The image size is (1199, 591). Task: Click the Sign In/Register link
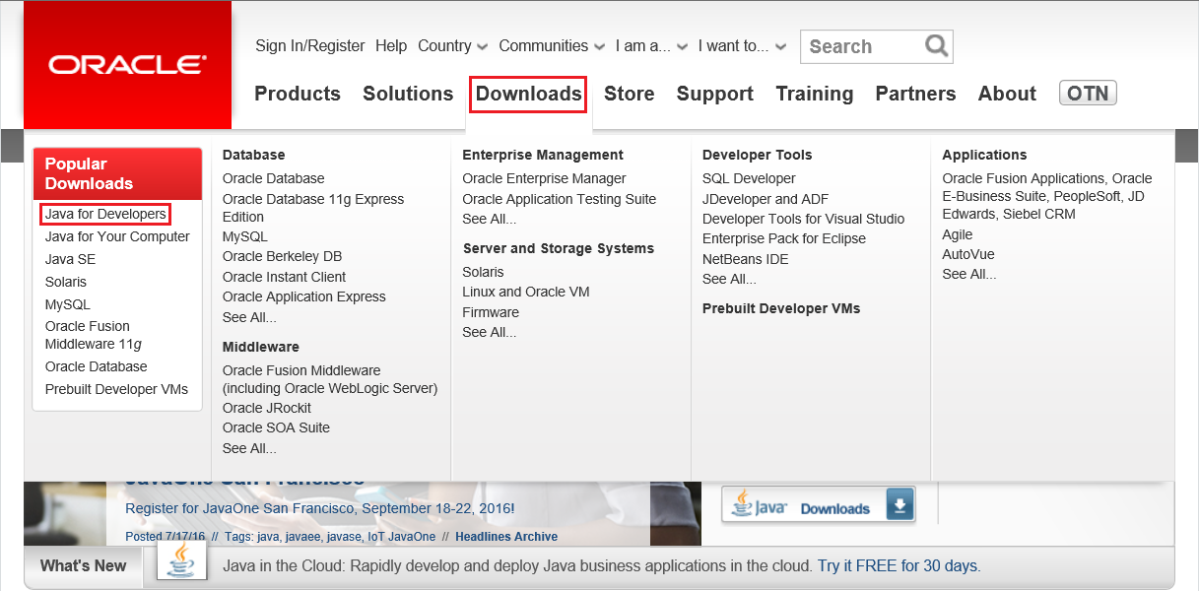point(310,45)
